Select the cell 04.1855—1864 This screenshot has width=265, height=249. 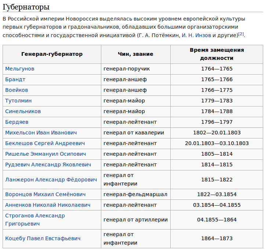[217, 220]
